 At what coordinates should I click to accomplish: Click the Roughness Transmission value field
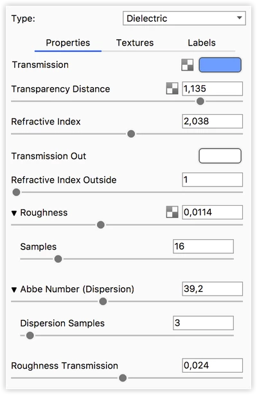[x=212, y=366]
